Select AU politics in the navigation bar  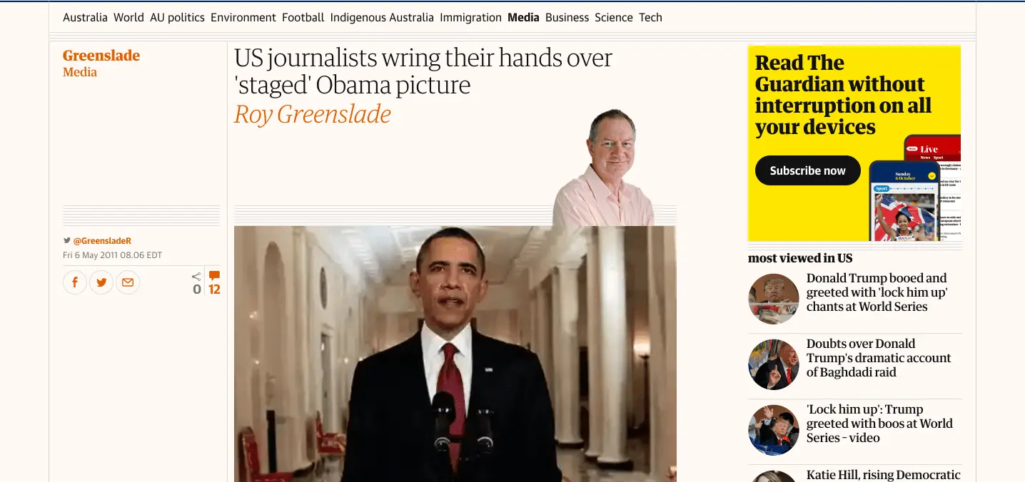tap(177, 17)
